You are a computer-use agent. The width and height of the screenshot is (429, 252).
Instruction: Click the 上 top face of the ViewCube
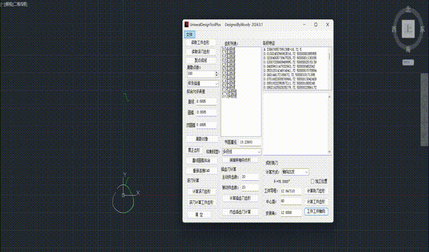pos(408,29)
